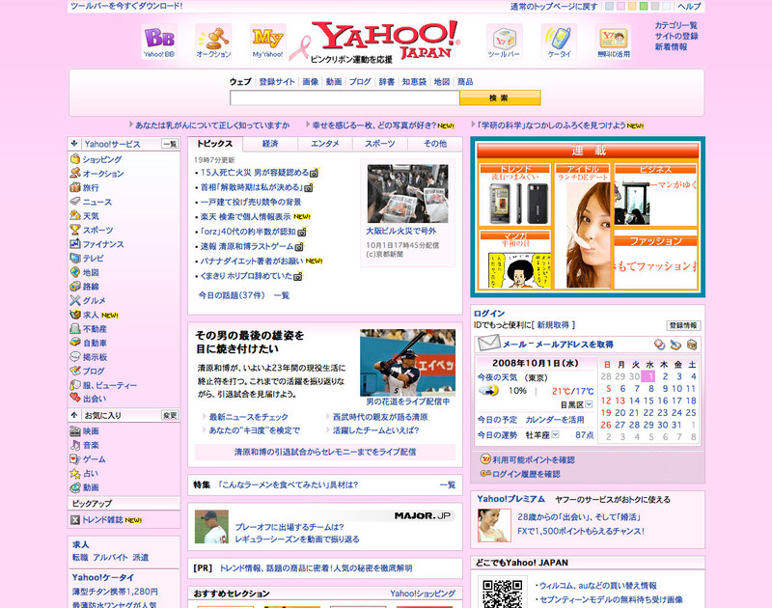Click the MAJOR.JP pitcher thumbnail
The width and height of the screenshot is (772, 608).
pyautogui.click(x=211, y=527)
